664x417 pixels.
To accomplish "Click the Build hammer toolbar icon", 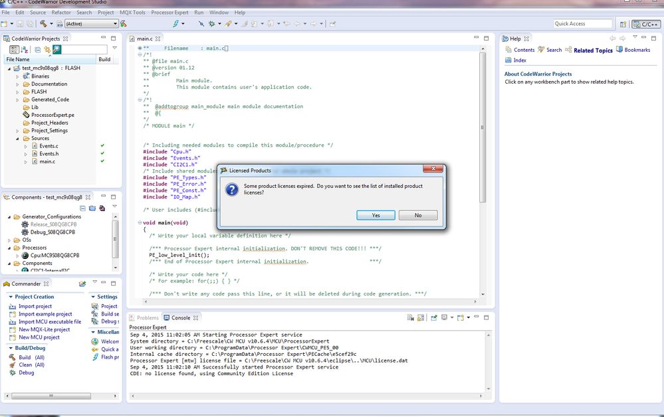I will (43, 24).
